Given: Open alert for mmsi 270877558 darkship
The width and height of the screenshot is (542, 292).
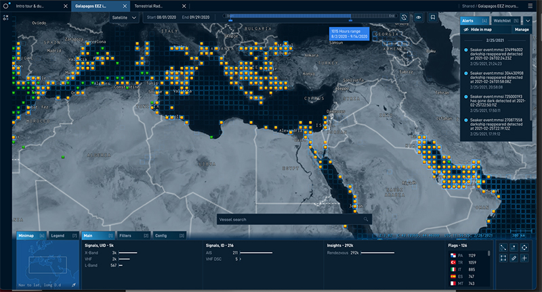Looking at the screenshot, I should pyautogui.click(x=495, y=127).
